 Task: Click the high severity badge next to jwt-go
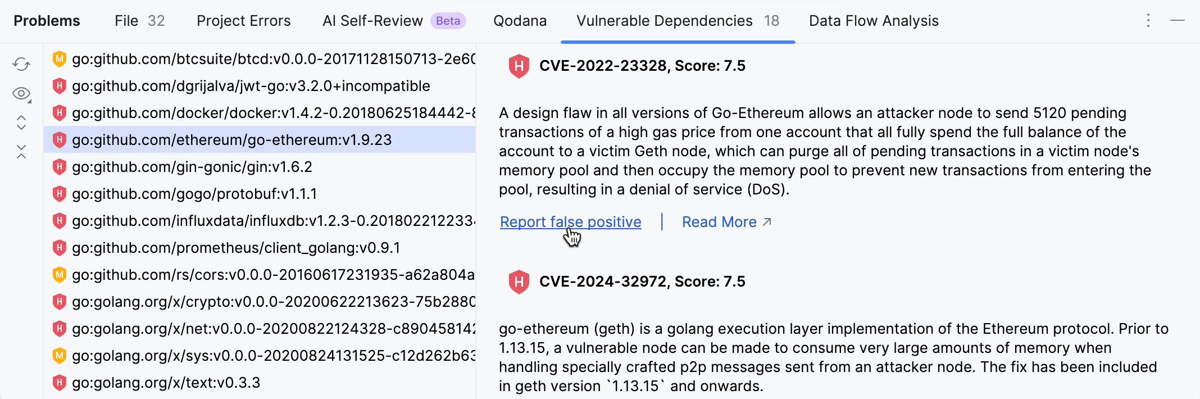60,85
